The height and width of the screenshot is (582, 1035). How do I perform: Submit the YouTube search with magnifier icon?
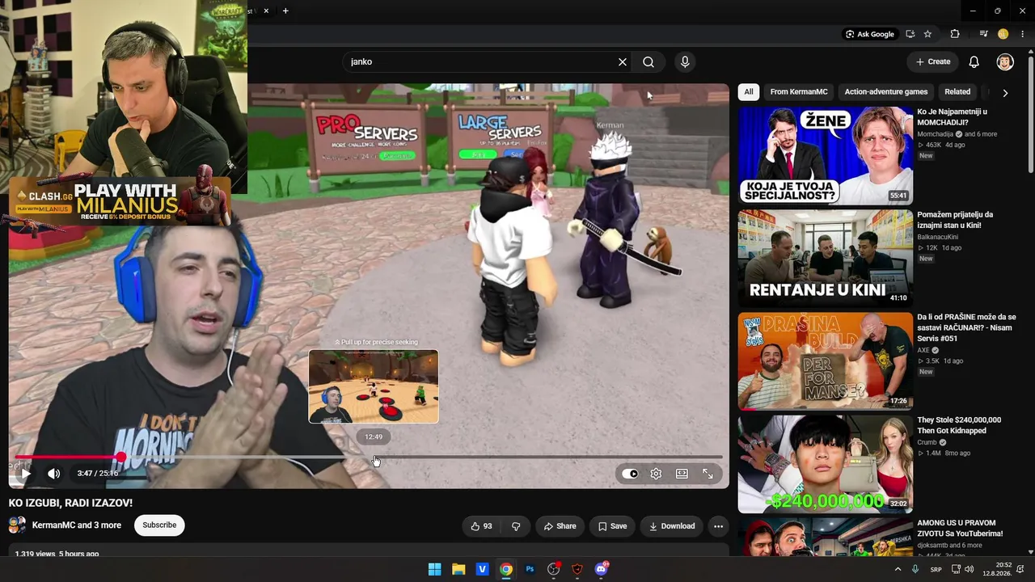coord(648,61)
